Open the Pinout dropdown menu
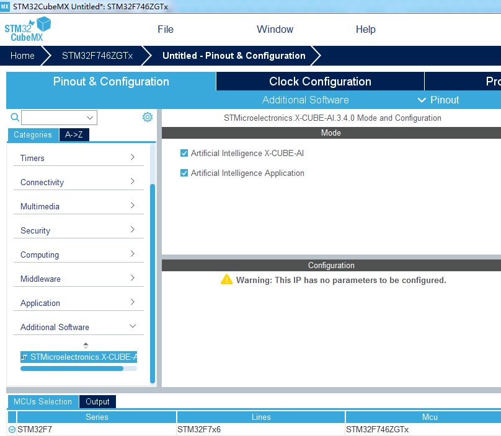 (439, 100)
